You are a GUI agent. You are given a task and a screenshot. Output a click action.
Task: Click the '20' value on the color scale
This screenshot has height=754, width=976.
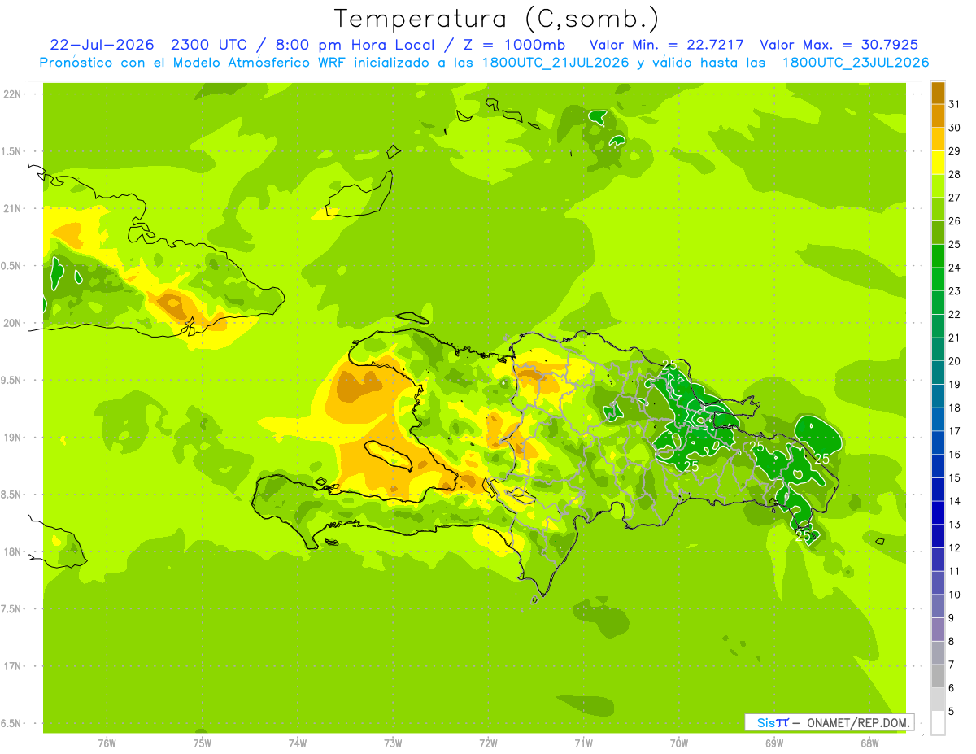(955, 361)
